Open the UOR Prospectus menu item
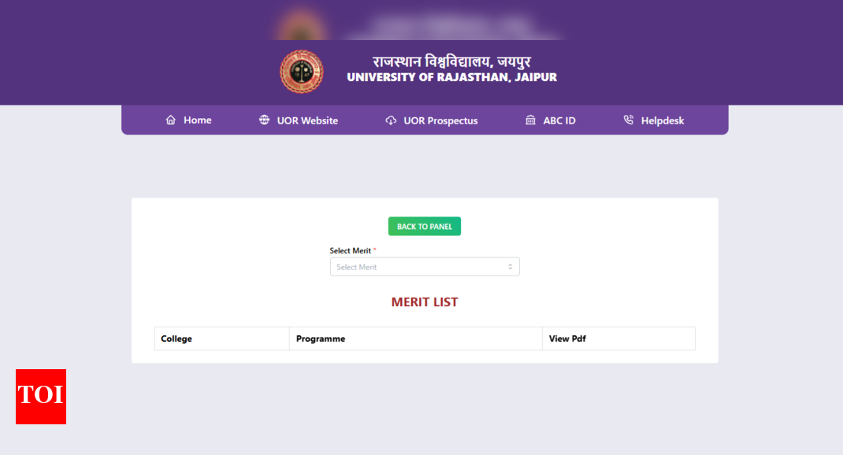The height and width of the screenshot is (455, 843). (x=440, y=120)
